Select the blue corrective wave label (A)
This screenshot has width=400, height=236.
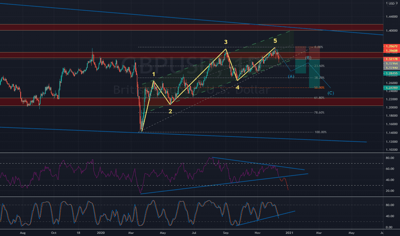(291, 76)
